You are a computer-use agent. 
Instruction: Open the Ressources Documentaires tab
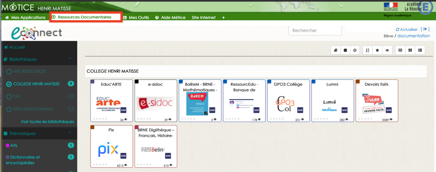(84, 17)
